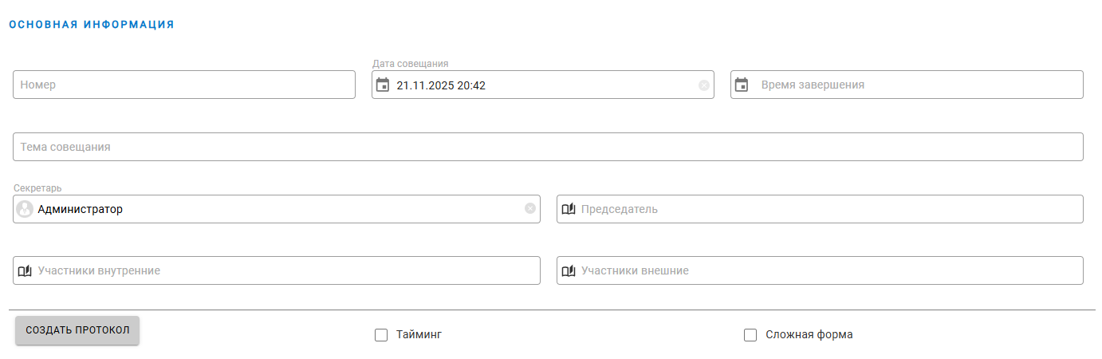Clear the Дата совещания date value

[704, 85]
